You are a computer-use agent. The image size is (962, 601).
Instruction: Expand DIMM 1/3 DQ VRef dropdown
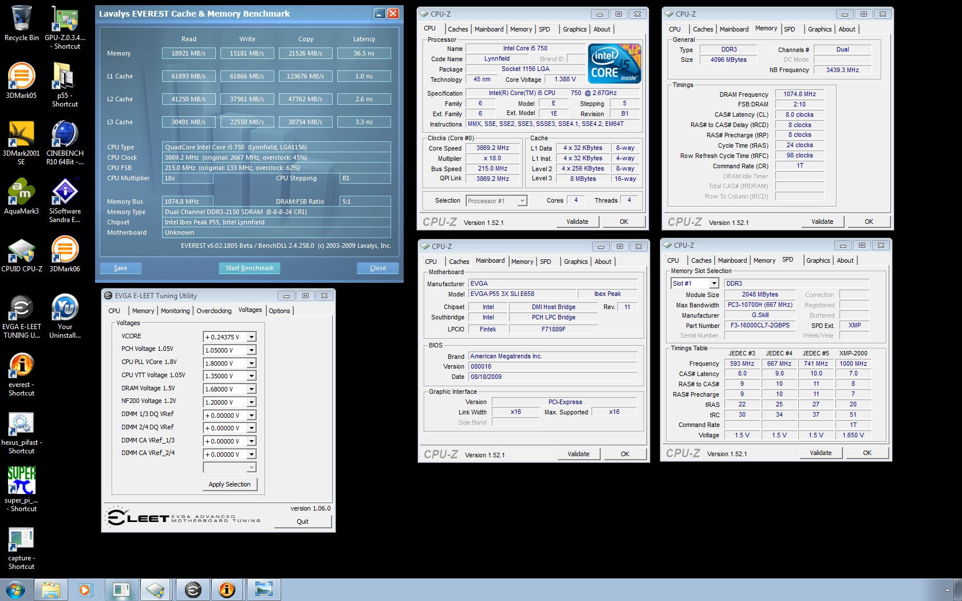[x=251, y=416]
